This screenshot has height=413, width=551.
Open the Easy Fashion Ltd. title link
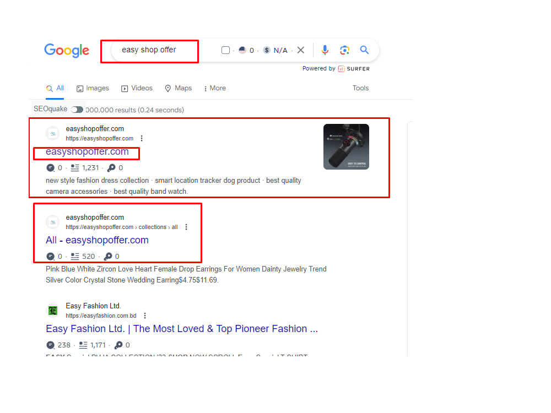click(182, 329)
